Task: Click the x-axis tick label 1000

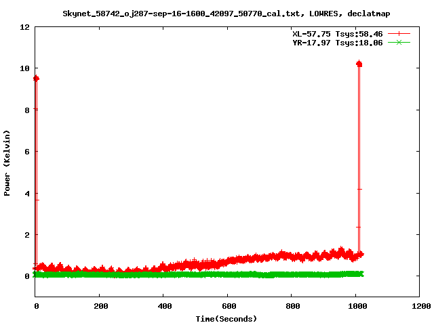Action: tap(357, 306)
